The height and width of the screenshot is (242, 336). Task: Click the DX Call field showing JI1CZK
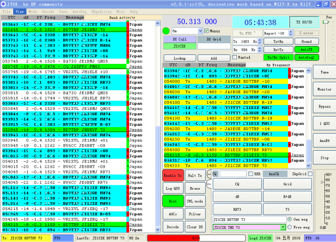[x=180, y=46]
